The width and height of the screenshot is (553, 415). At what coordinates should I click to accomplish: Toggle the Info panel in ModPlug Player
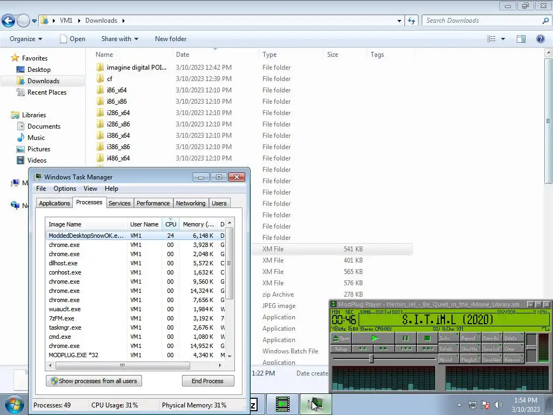(448, 338)
